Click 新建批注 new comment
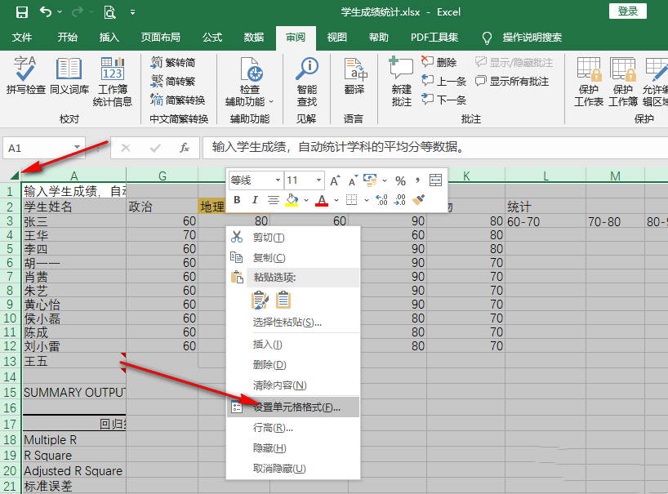 pyautogui.click(x=401, y=82)
